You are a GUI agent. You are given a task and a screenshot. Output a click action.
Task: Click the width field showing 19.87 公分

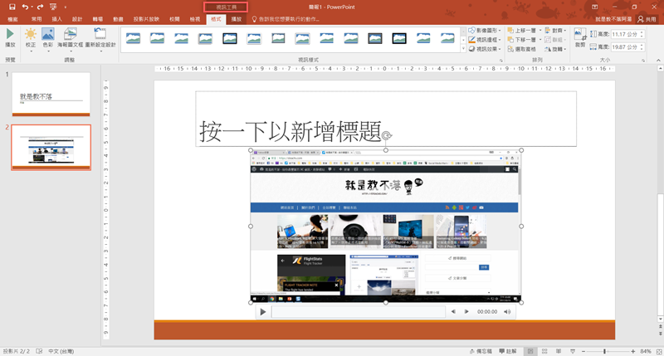click(x=625, y=47)
